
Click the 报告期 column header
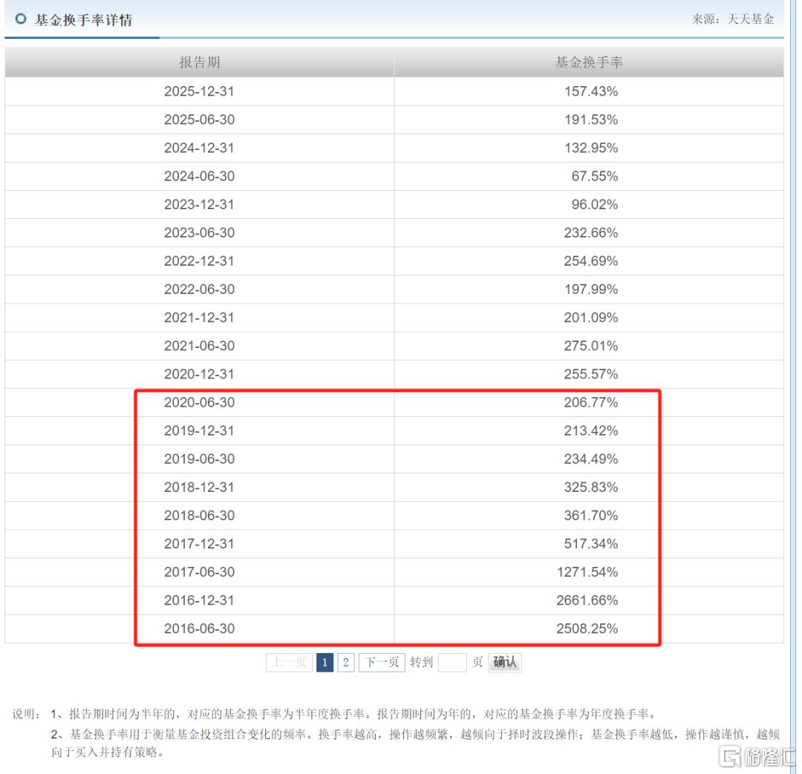pyautogui.click(x=200, y=62)
